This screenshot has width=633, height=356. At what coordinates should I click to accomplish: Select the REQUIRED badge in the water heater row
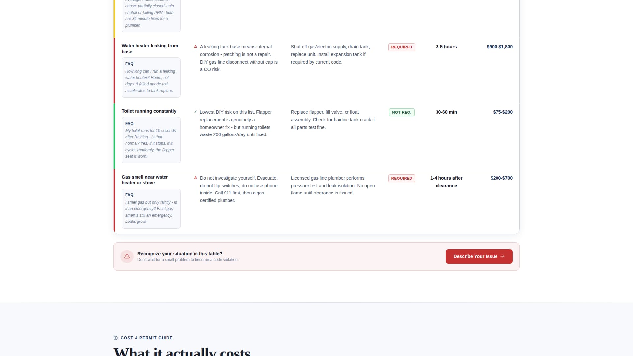[402, 47]
